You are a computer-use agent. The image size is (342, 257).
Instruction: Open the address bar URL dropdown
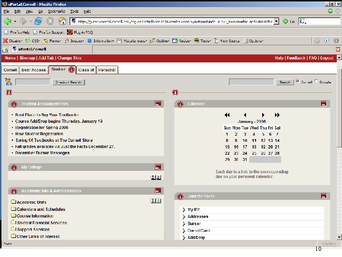(276, 21)
